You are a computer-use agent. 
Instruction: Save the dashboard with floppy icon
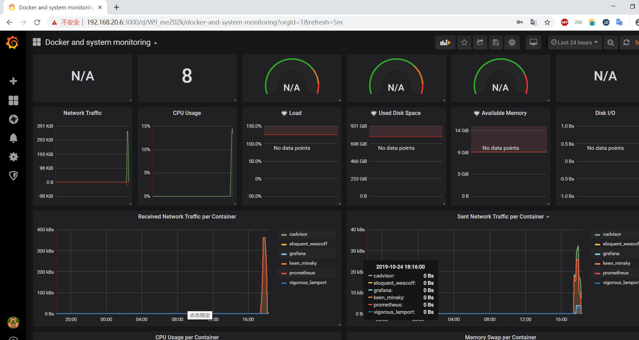[x=496, y=42]
